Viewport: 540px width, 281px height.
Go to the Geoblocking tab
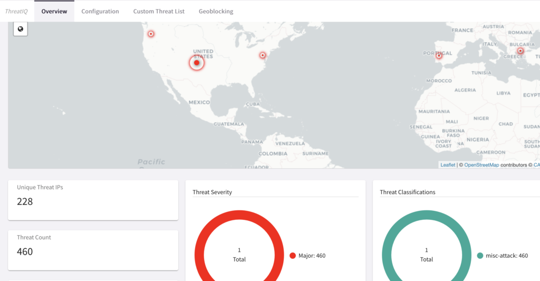(216, 12)
